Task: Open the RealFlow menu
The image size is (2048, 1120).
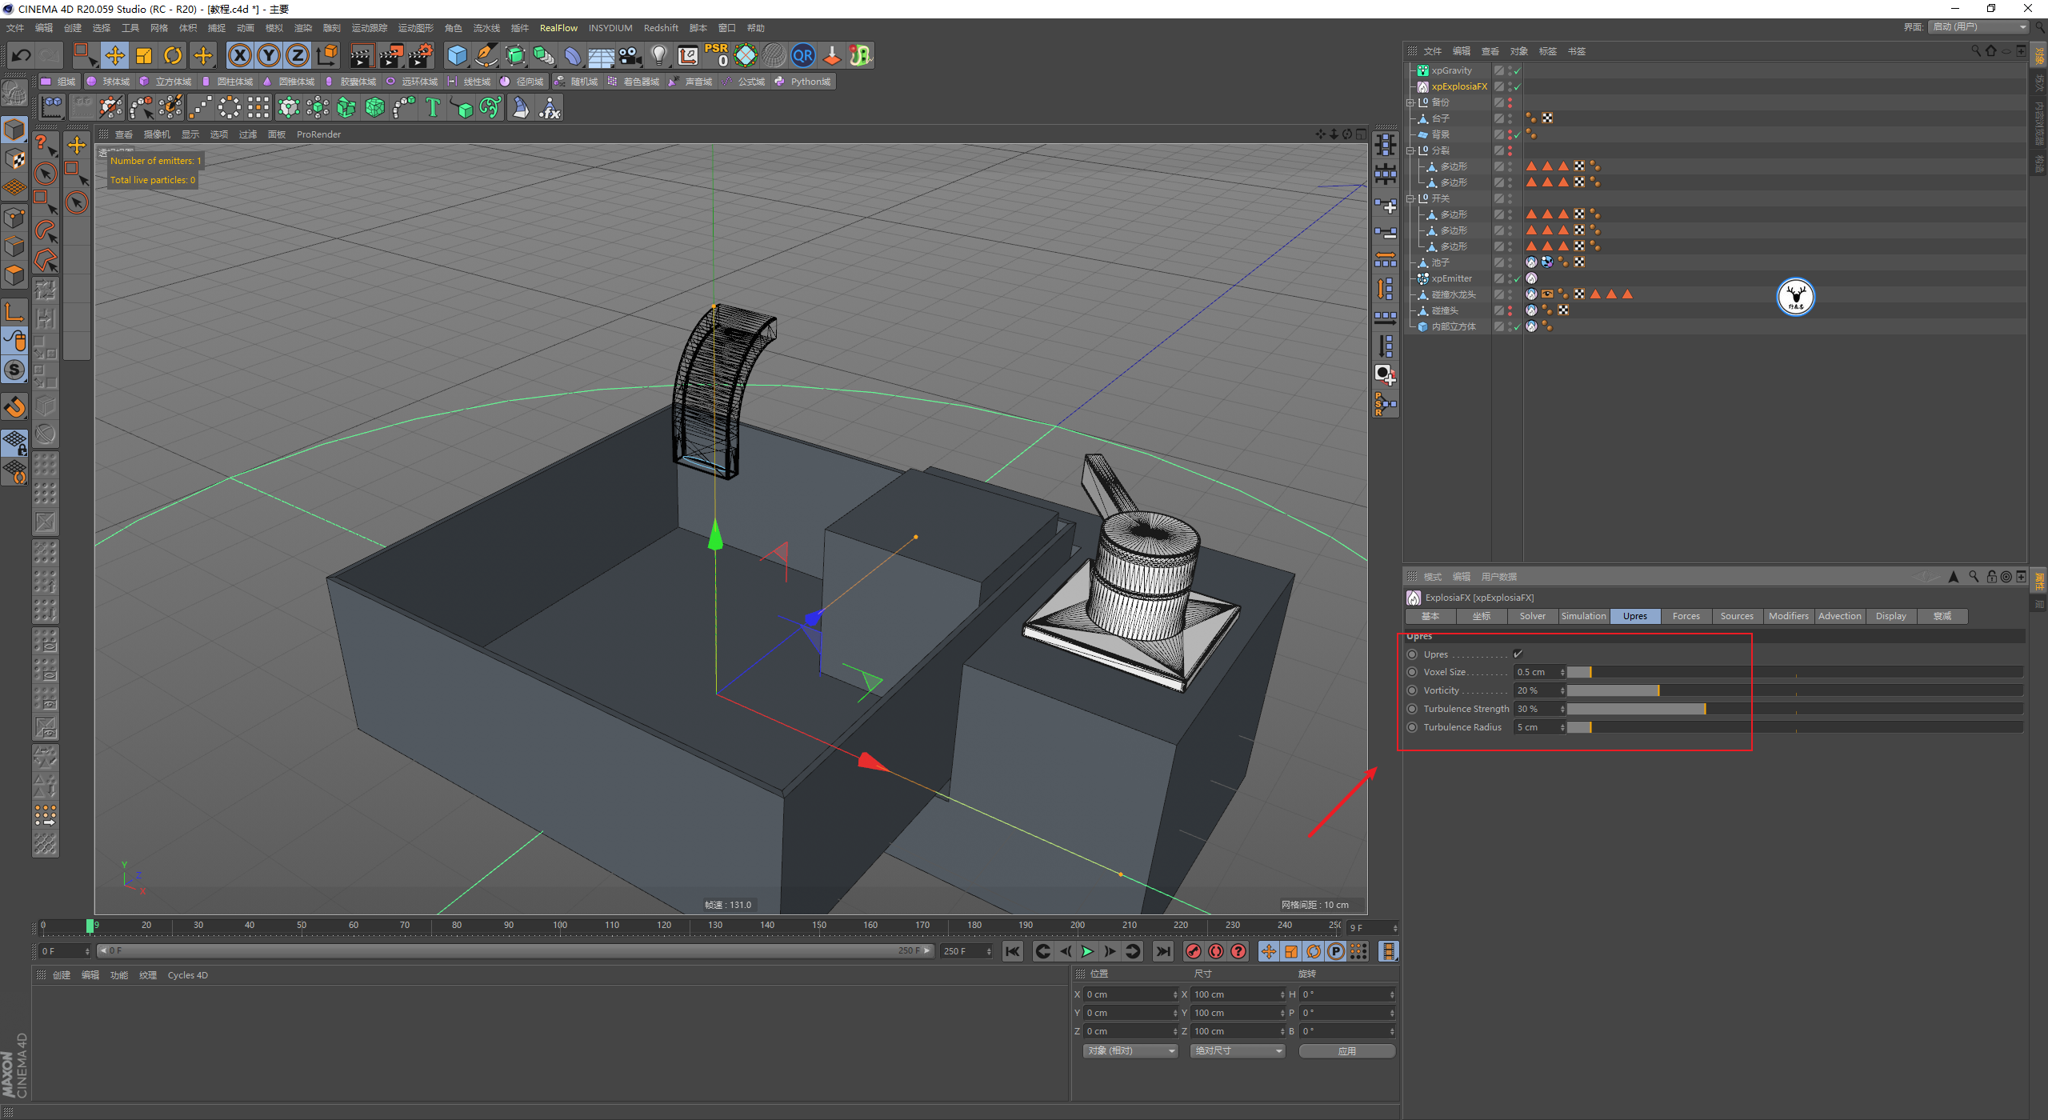Action: click(558, 28)
